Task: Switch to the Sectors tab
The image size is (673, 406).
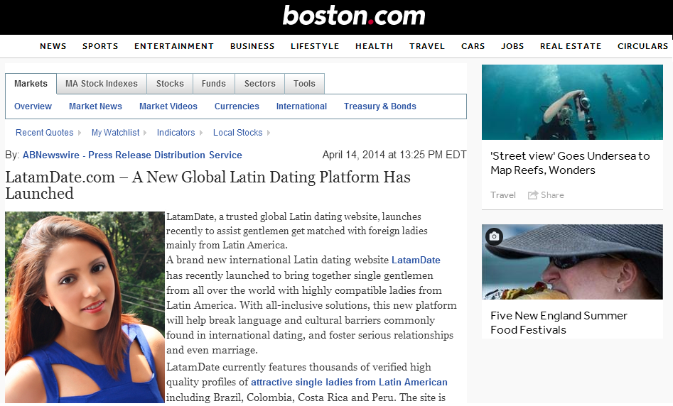Action: click(x=259, y=84)
